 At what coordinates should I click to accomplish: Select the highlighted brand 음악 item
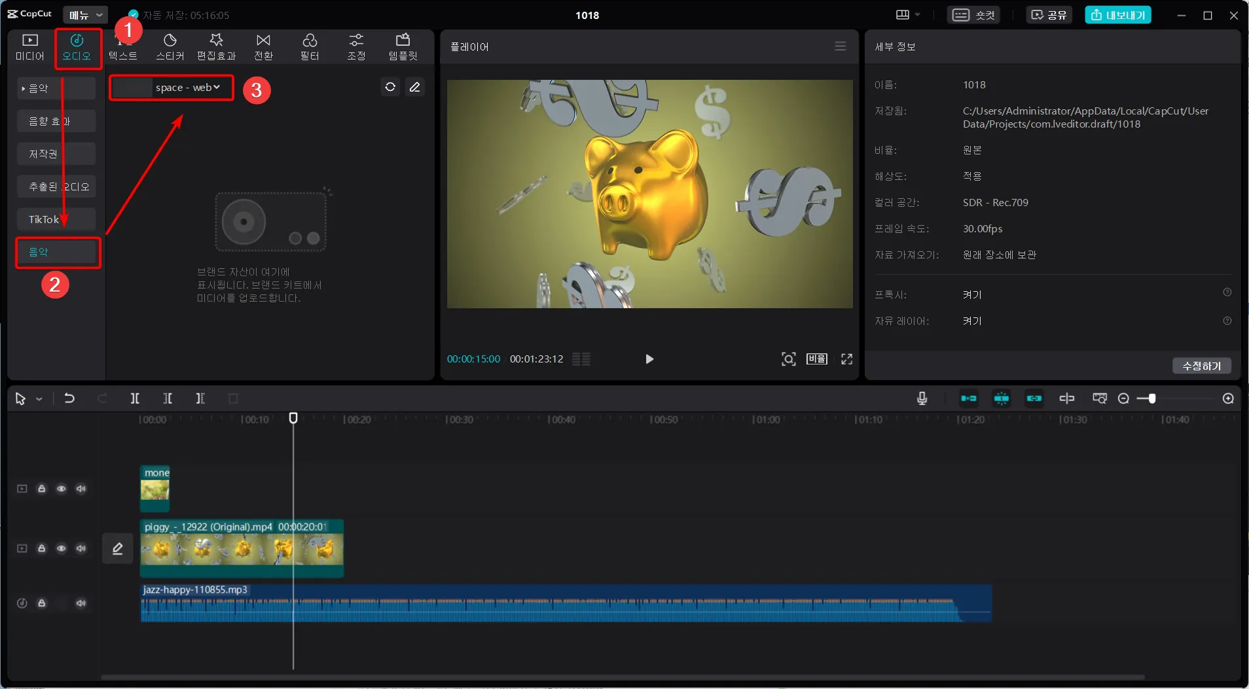[58, 252]
